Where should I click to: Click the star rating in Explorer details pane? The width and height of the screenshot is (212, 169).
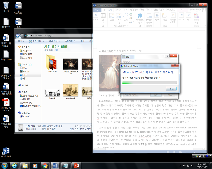coord(86,126)
